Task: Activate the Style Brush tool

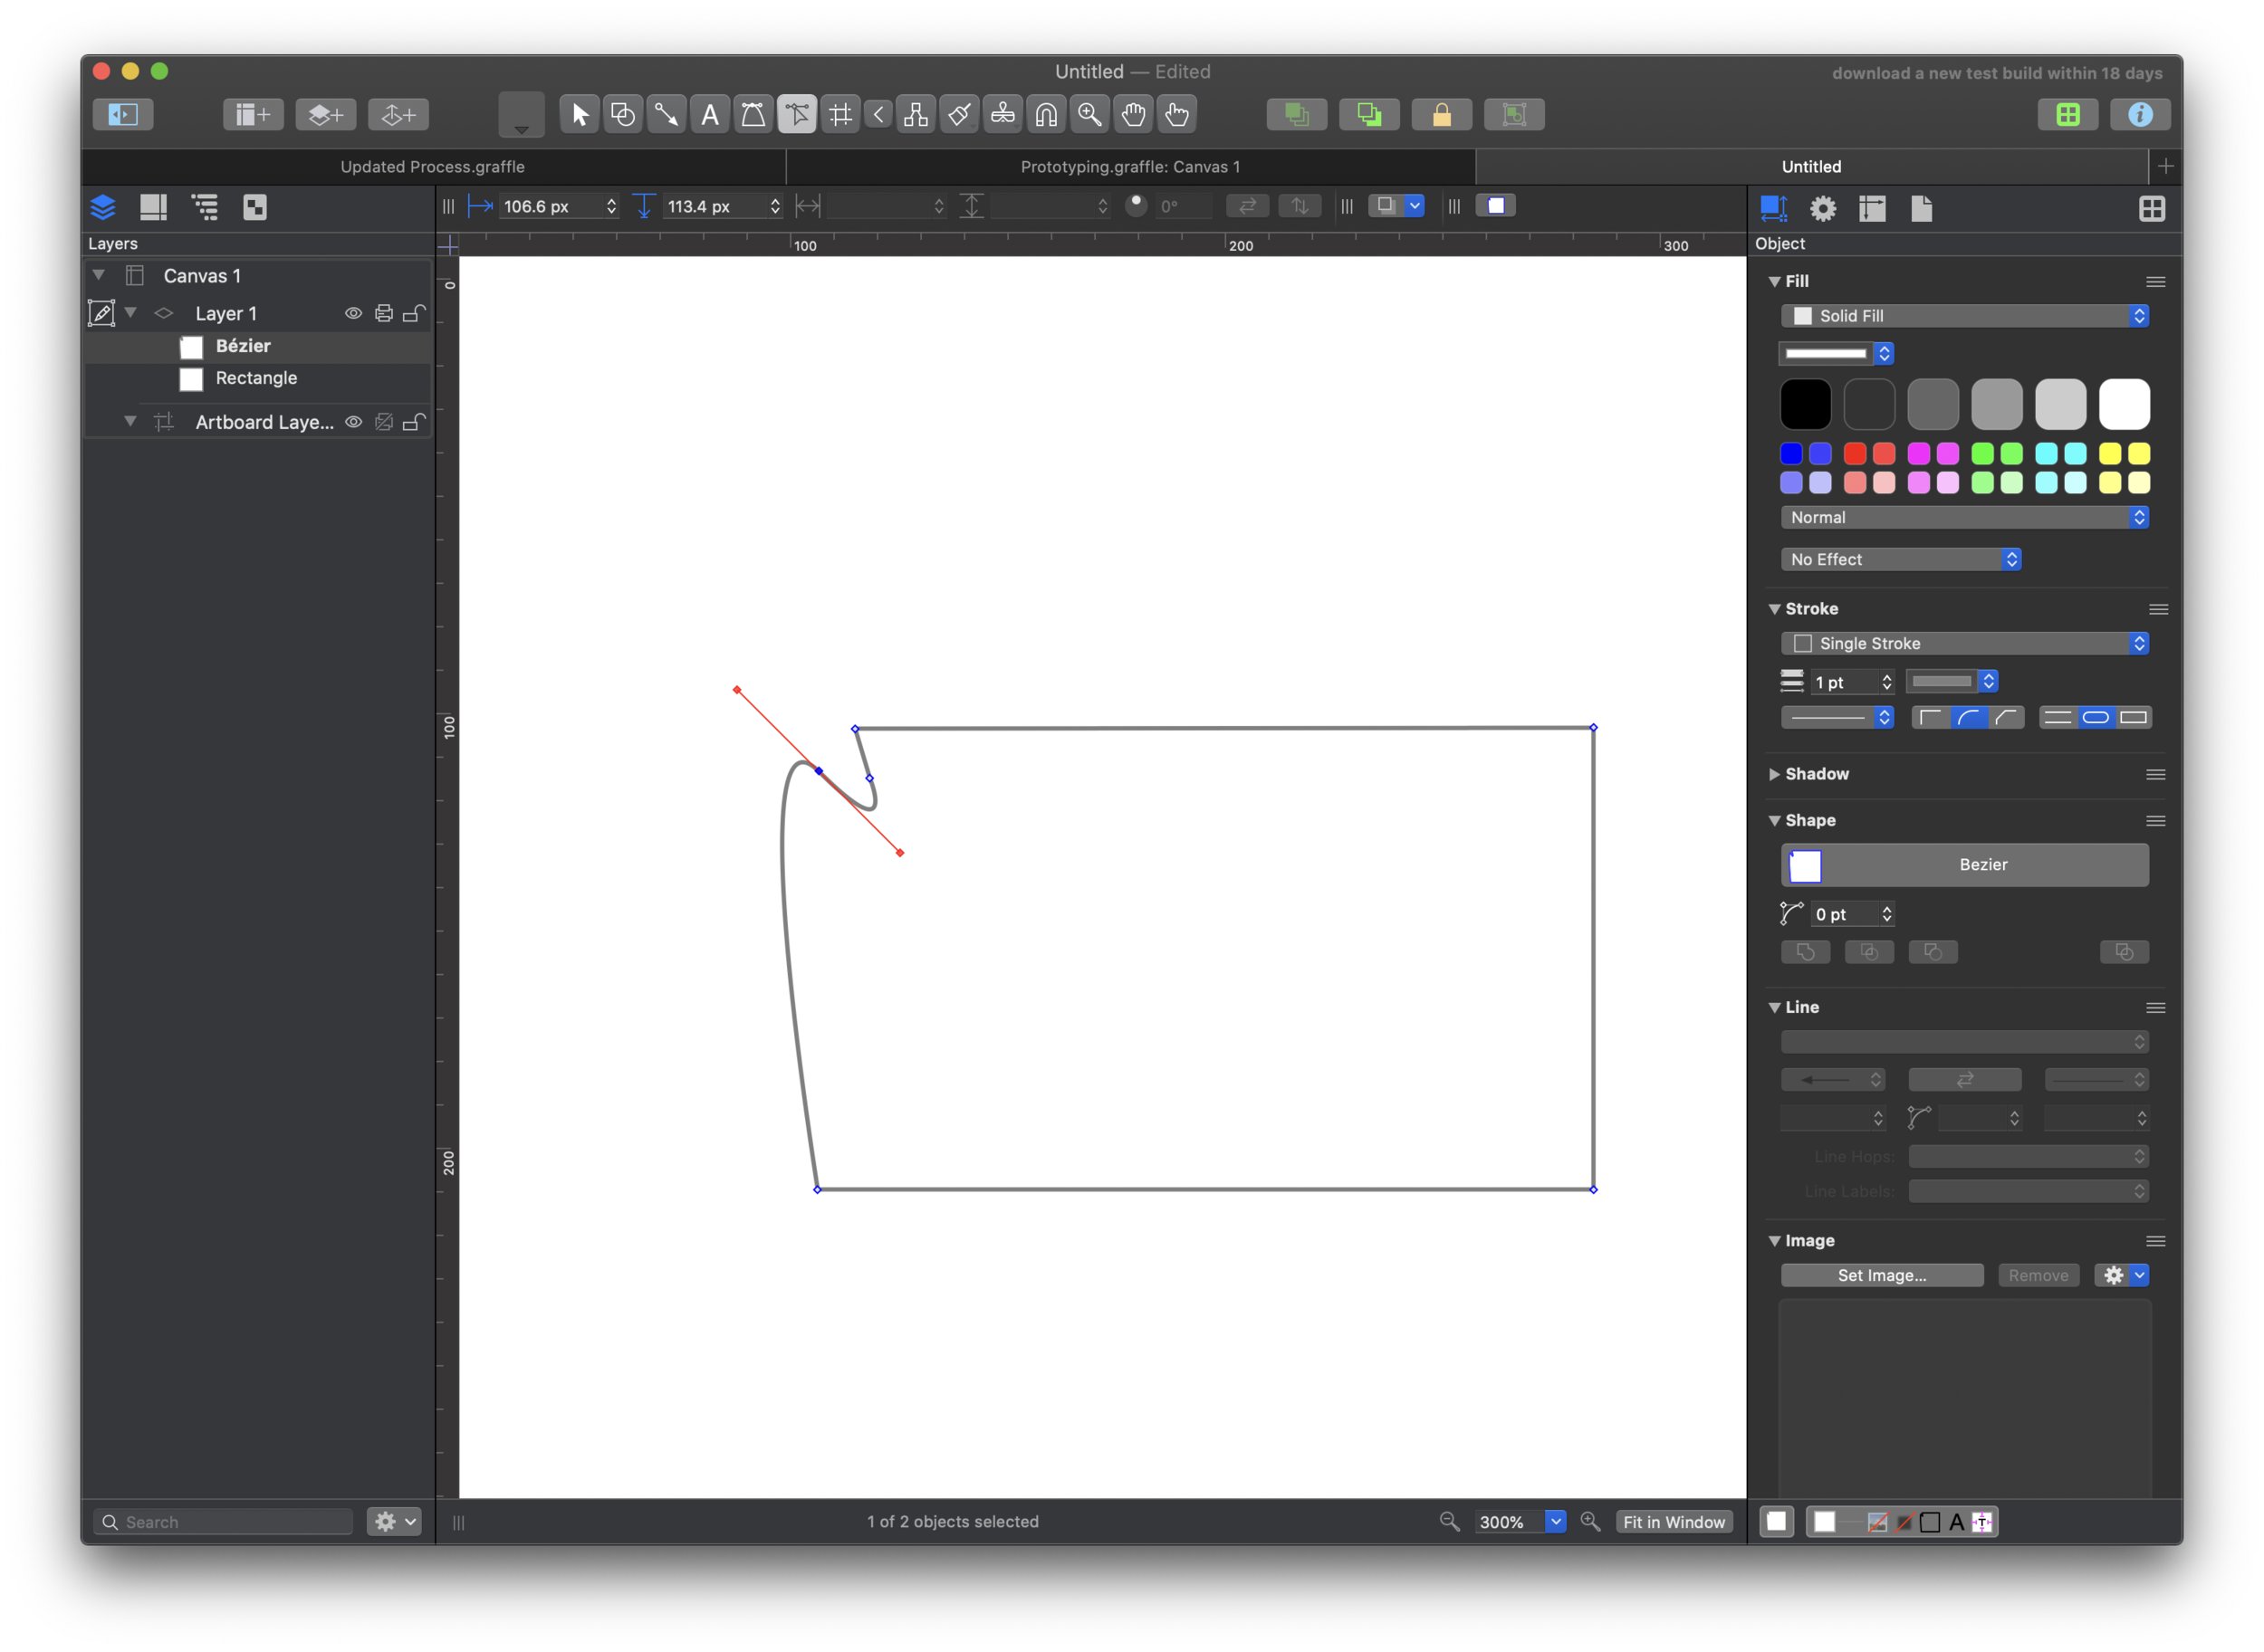Action: point(959,114)
